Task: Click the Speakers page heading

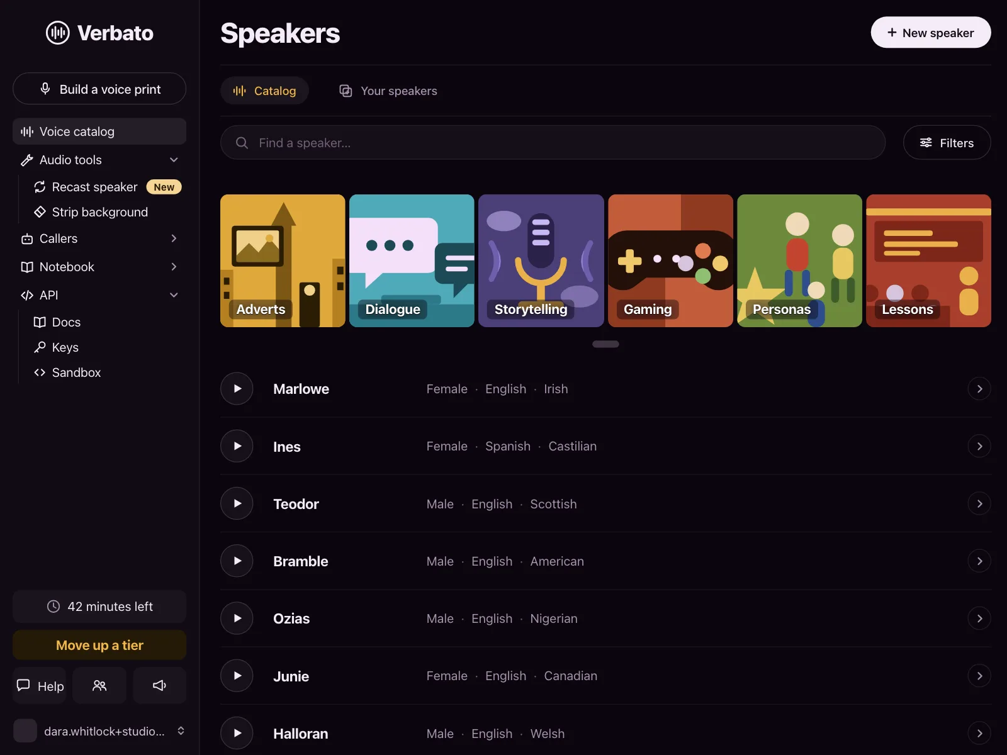Action: (280, 33)
